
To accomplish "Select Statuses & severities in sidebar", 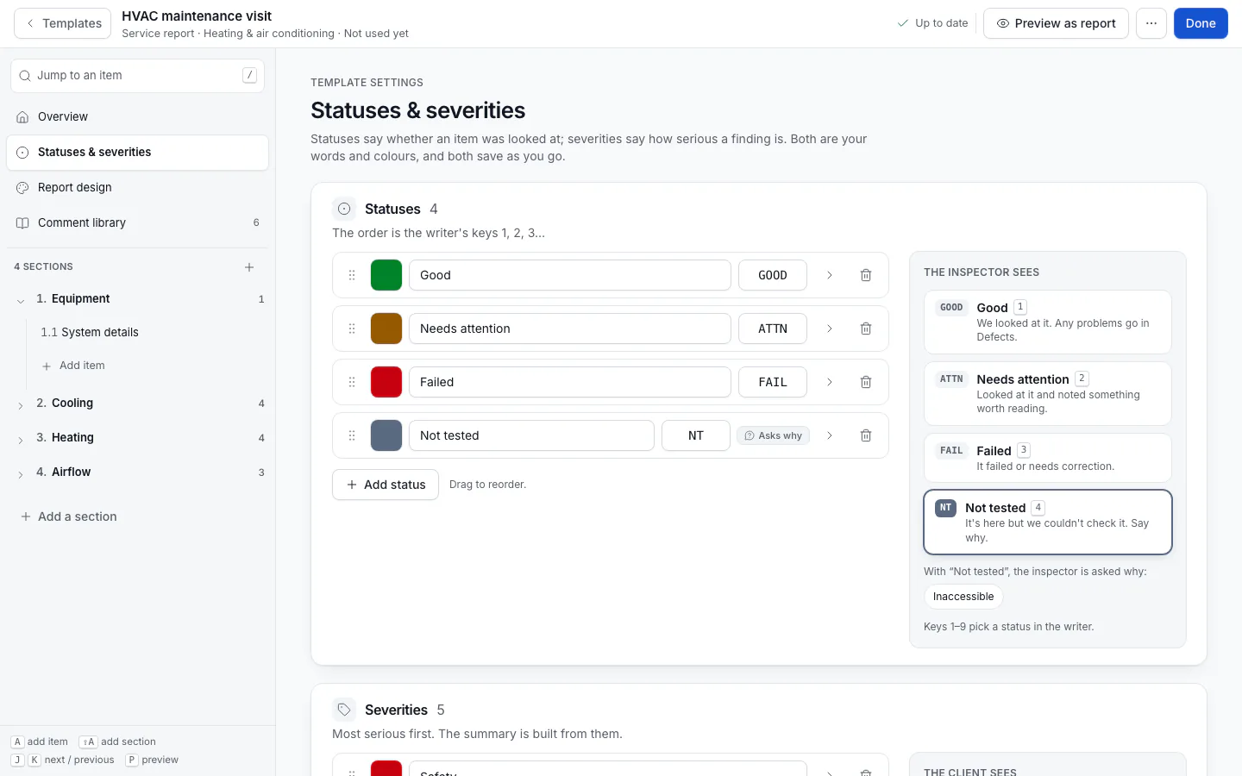I will tap(138, 152).
